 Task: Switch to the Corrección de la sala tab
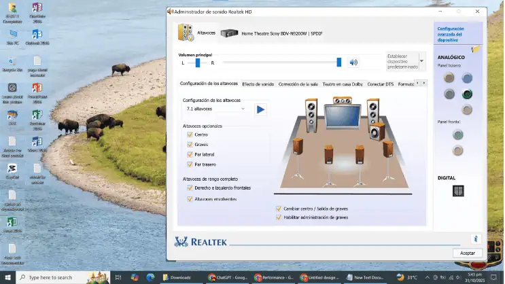click(x=298, y=84)
